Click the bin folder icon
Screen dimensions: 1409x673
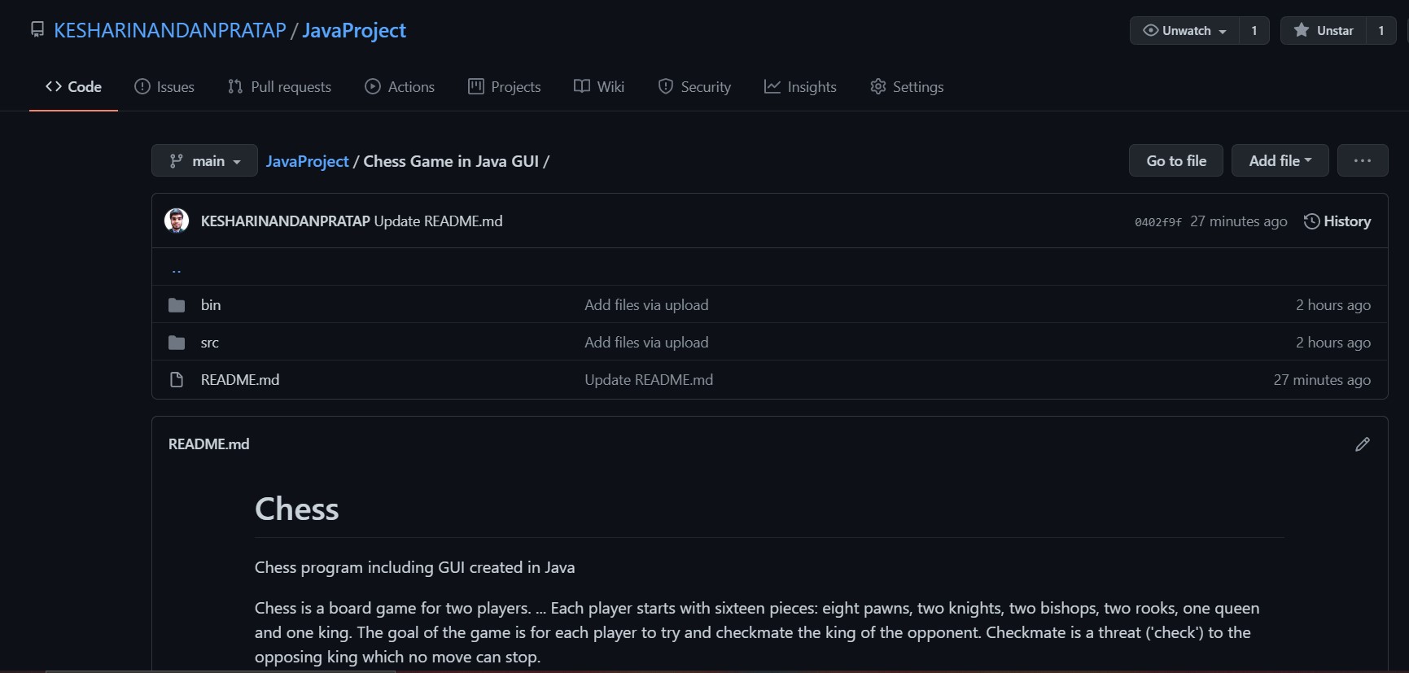pos(177,305)
